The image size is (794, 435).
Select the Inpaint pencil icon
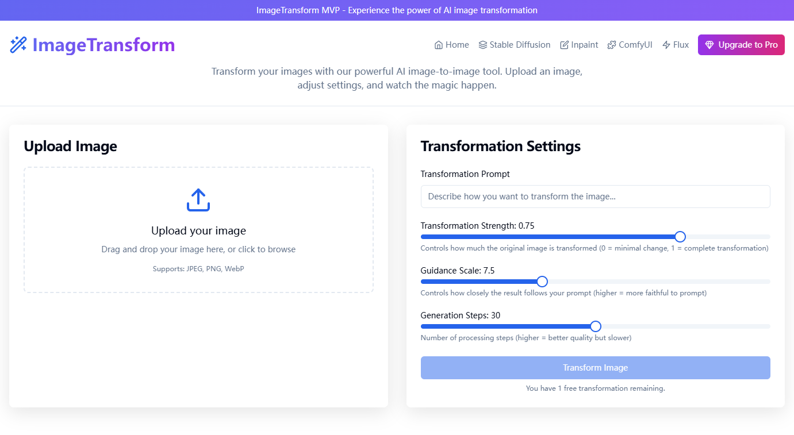click(x=564, y=44)
